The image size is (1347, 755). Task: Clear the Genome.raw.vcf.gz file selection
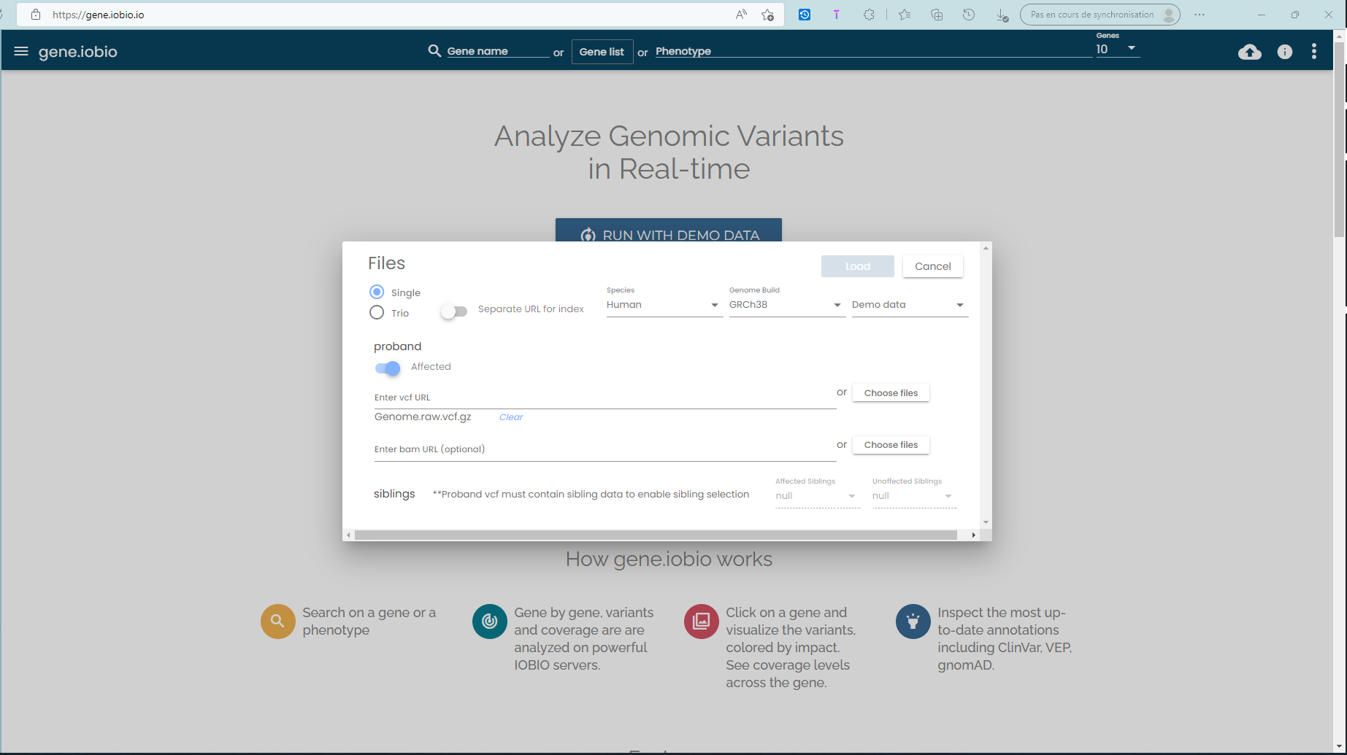pos(511,417)
